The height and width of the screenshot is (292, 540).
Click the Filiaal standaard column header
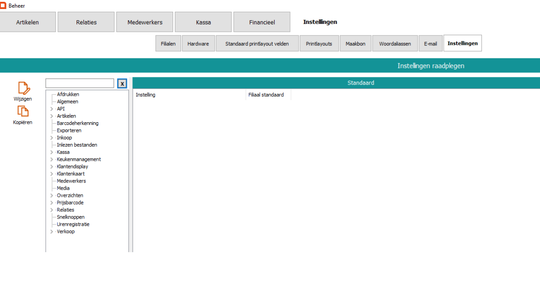(266, 95)
